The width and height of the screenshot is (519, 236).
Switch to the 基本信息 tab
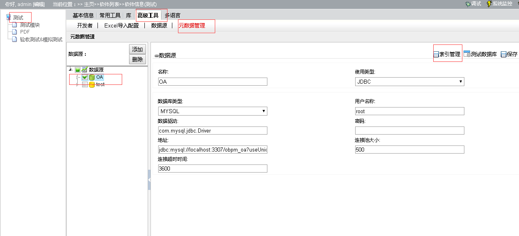click(x=83, y=15)
